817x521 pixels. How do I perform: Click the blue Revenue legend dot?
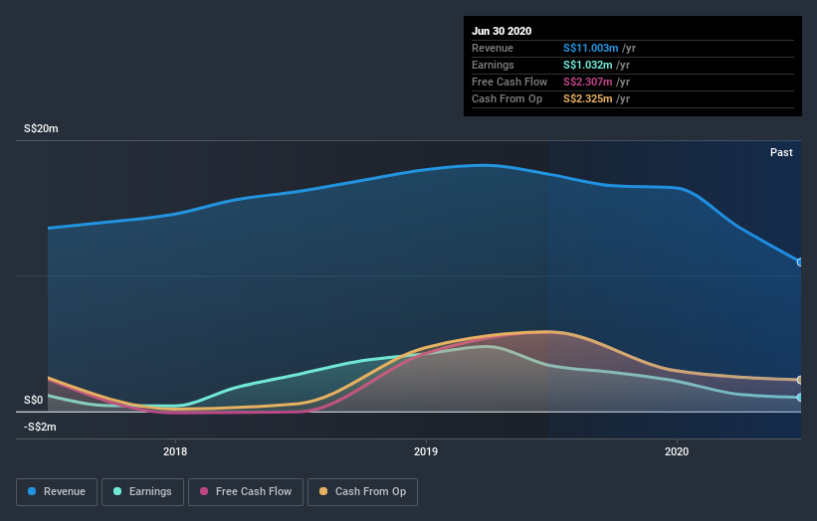click(32, 491)
